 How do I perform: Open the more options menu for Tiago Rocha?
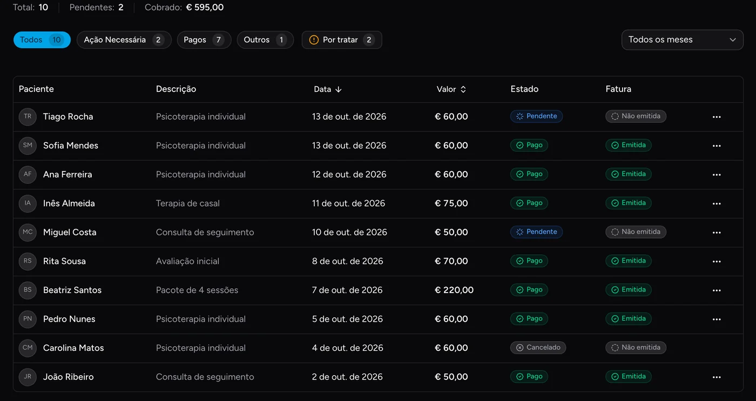(x=717, y=117)
